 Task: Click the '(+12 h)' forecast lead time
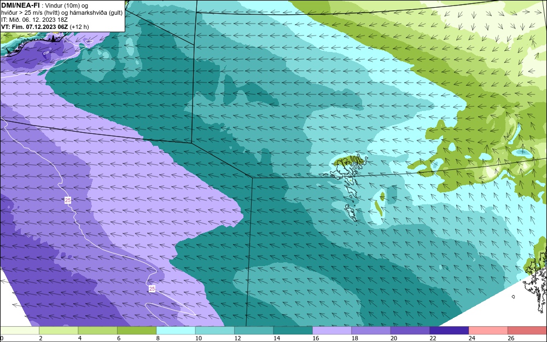pyautogui.click(x=79, y=27)
